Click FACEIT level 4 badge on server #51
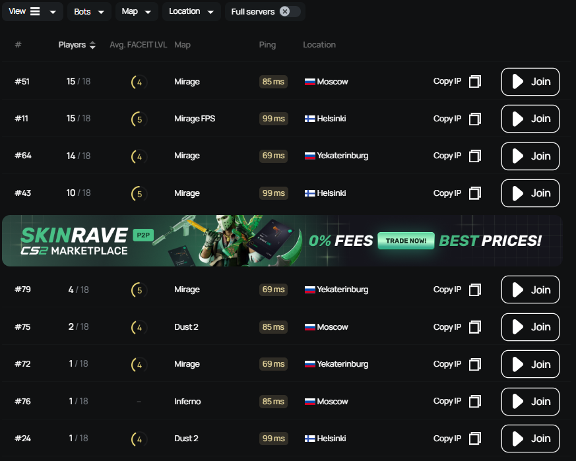The height and width of the screenshot is (461, 576). 139,82
